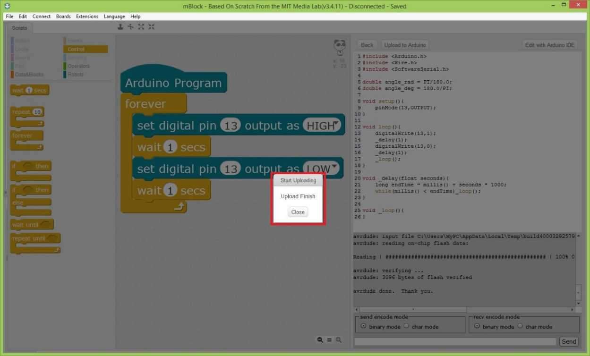Zoom in the scripts area
This screenshot has width=590, height=356.
338,339
